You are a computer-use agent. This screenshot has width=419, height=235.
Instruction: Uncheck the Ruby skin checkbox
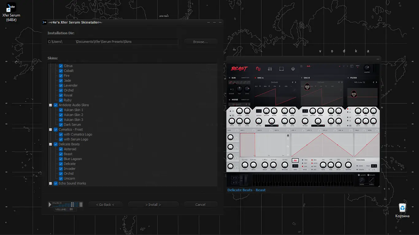(x=61, y=100)
